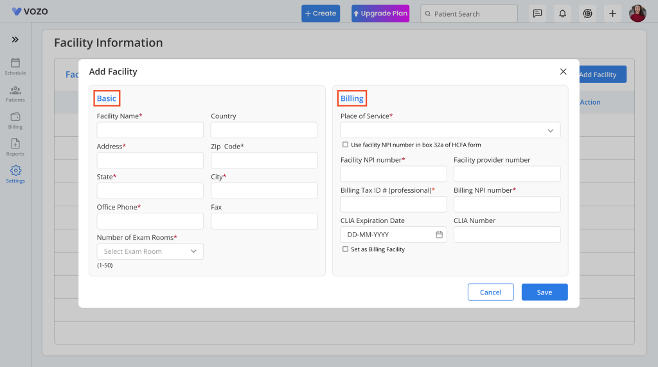Viewport: 658px width, 367px height.
Task: Open Schedule from the sidebar
Action: pyautogui.click(x=15, y=66)
